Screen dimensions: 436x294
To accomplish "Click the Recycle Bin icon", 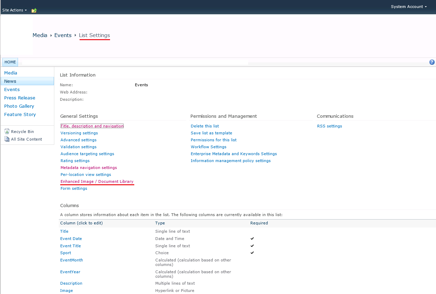I will pyautogui.click(x=7, y=132).
